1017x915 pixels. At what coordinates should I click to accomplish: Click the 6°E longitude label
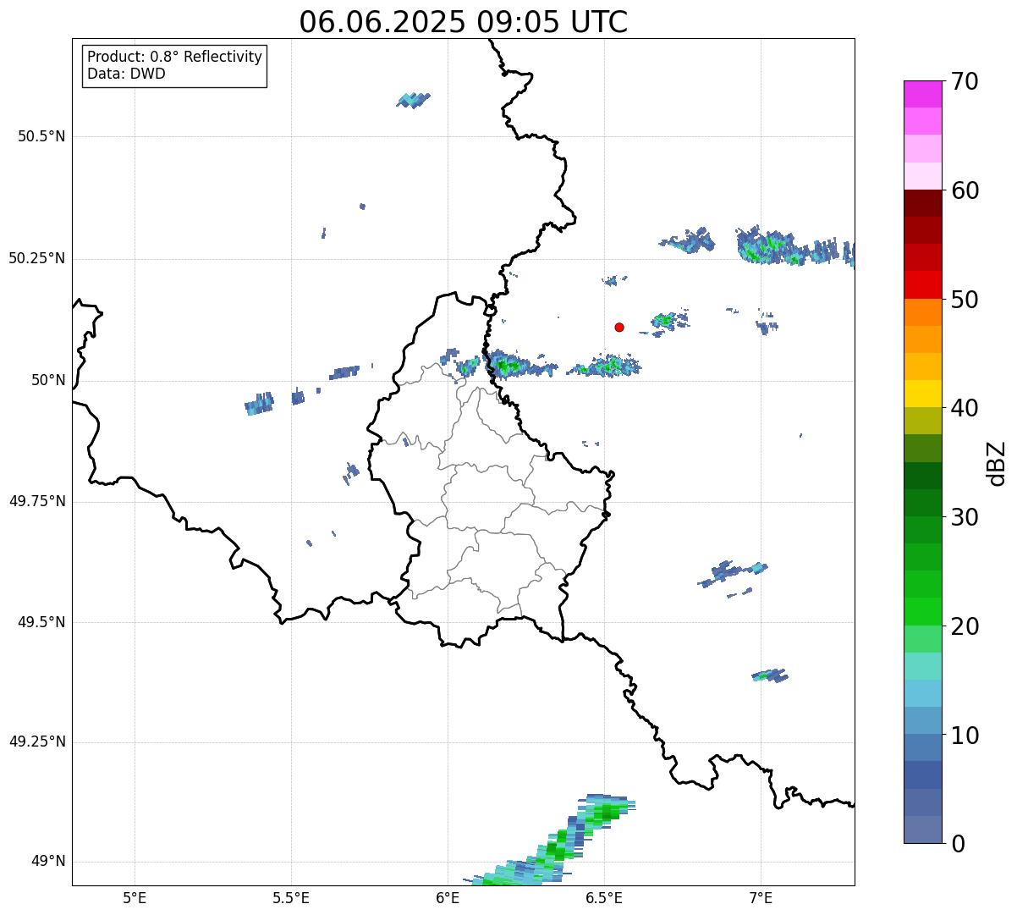click(448, 897)
